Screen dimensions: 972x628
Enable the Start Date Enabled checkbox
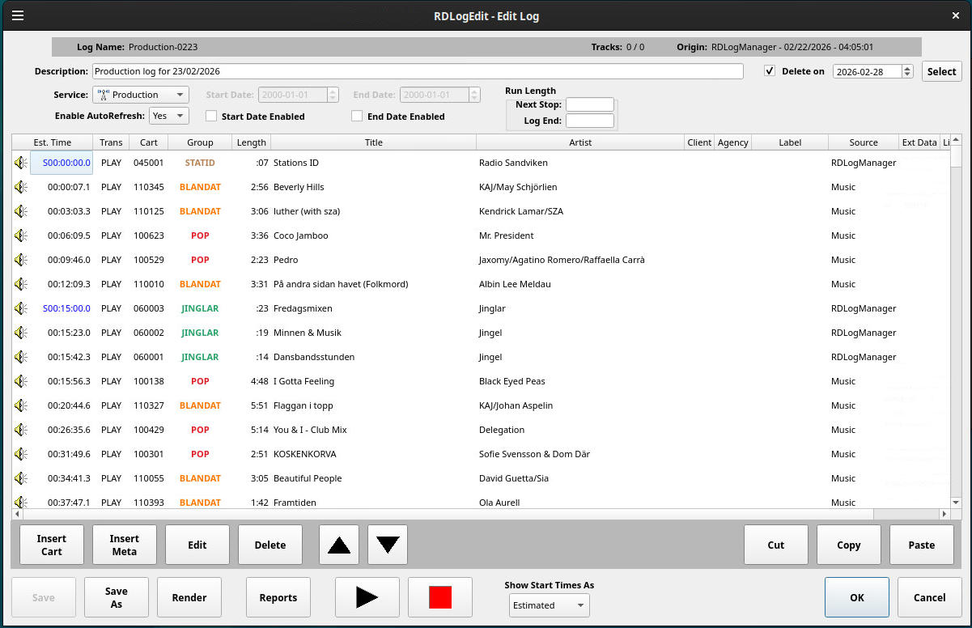point(211,116)
